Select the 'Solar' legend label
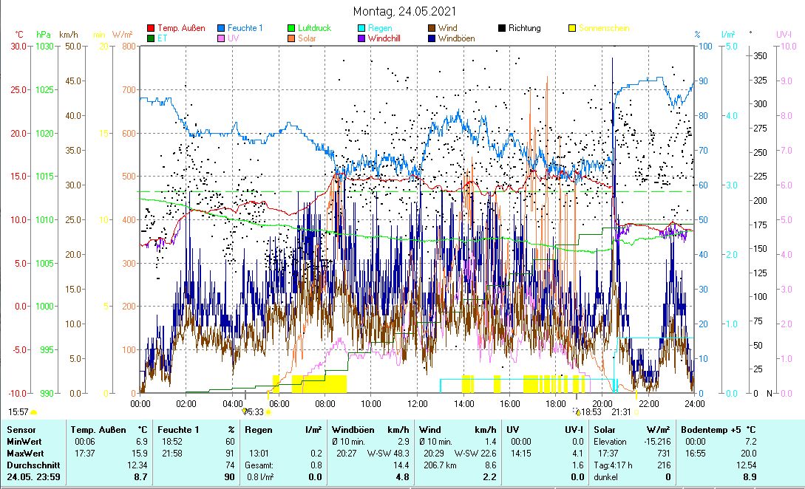805x489 pixels. tap(307, 38)
